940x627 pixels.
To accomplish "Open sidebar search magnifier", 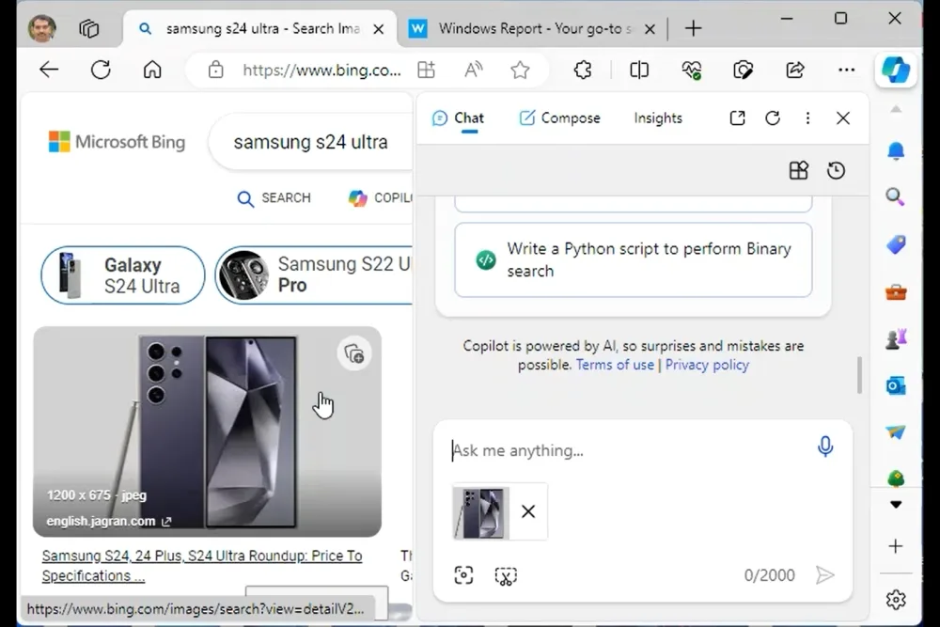I will tap(896, 196).
